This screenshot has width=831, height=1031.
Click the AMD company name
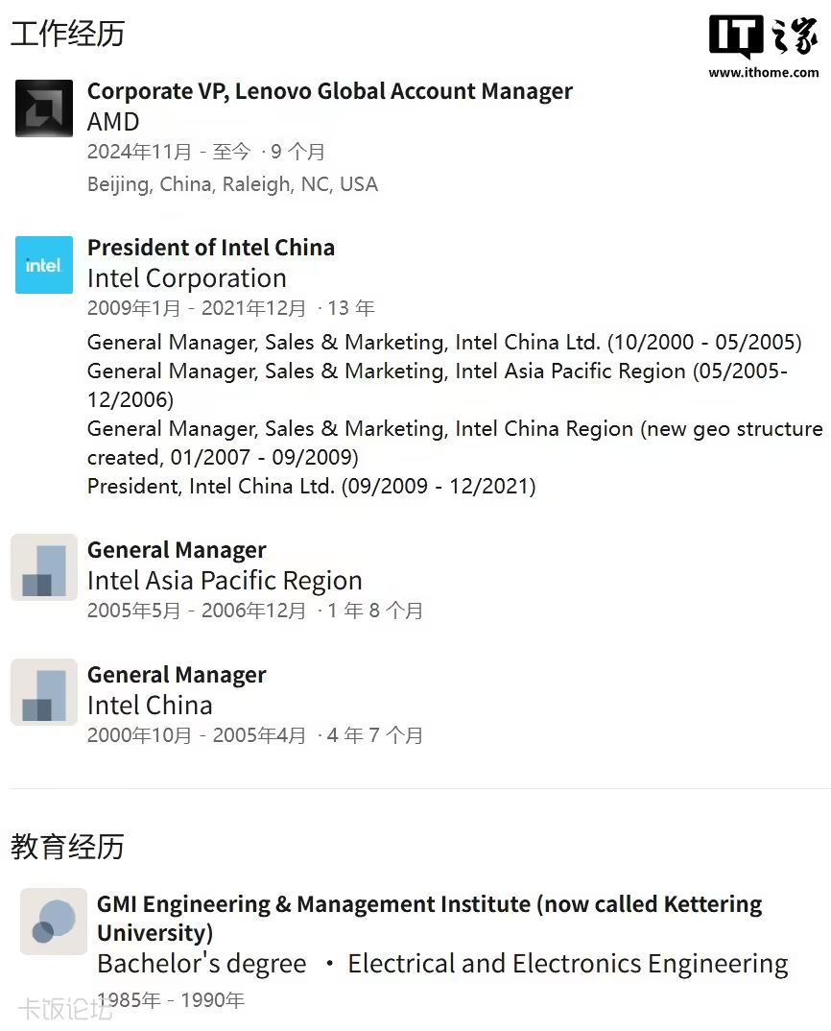pyautogui.click(x=113, y=122)
